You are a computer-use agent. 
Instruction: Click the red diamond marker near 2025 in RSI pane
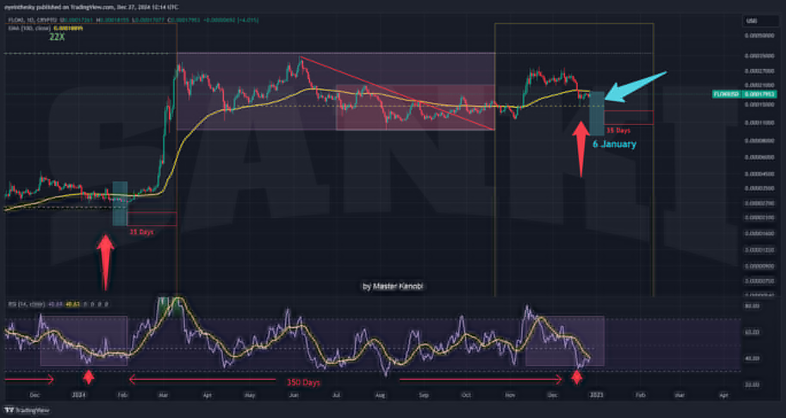pos(576,378)
